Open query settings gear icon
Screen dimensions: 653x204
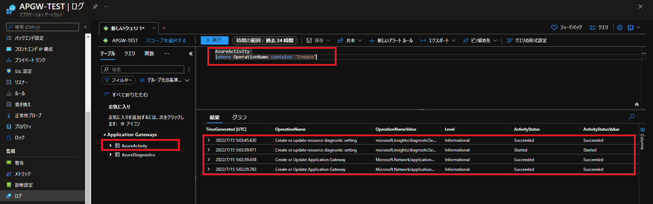click(x=620, y=28)
